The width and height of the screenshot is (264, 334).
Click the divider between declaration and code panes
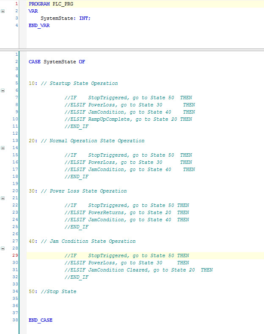click(132, 50)
